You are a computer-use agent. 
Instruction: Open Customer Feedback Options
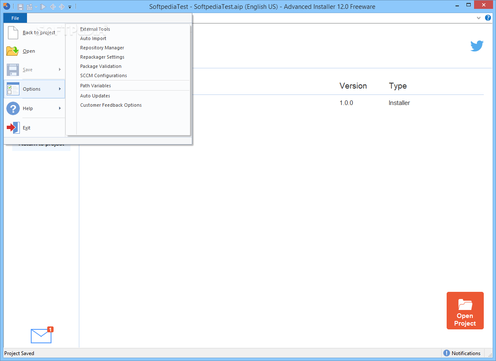[x=111, y=105]
